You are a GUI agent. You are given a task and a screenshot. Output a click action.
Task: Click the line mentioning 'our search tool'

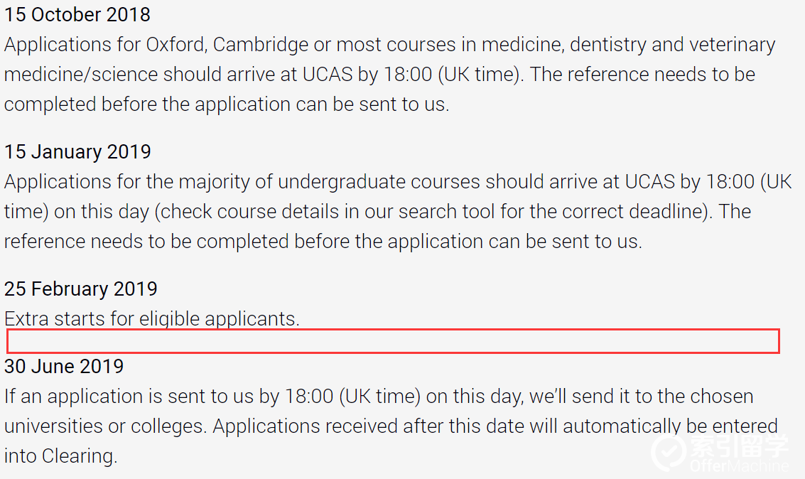[x=377, y=212]
